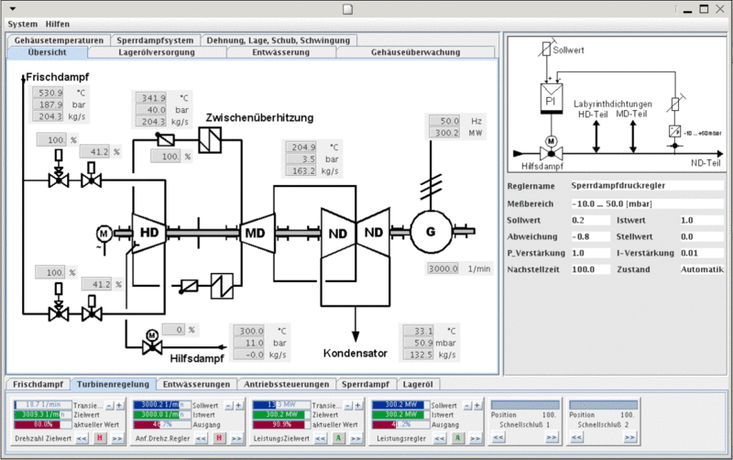The height and width of the screenshot is (460, 733).
Task: Click the Frischdampf temperature value 530.9
Action: 48,93
